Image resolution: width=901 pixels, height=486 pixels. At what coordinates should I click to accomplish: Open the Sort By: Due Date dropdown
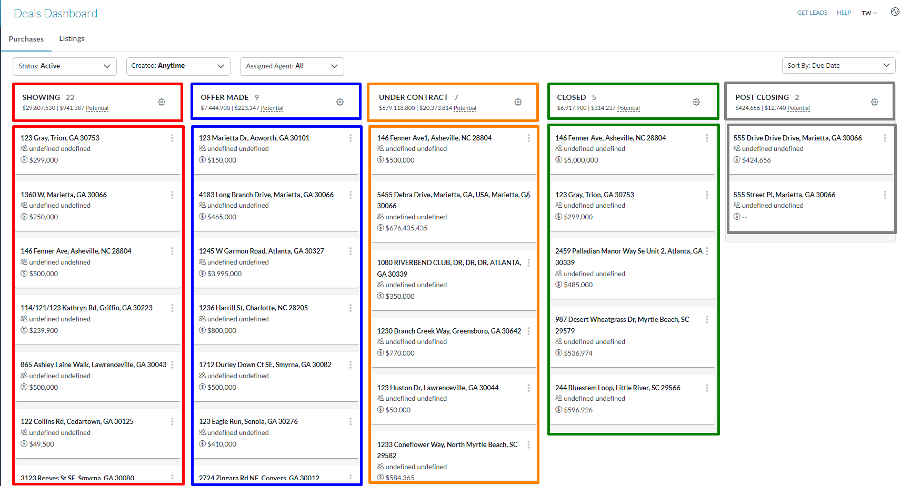pyautogui.click(x=838, y=66)
